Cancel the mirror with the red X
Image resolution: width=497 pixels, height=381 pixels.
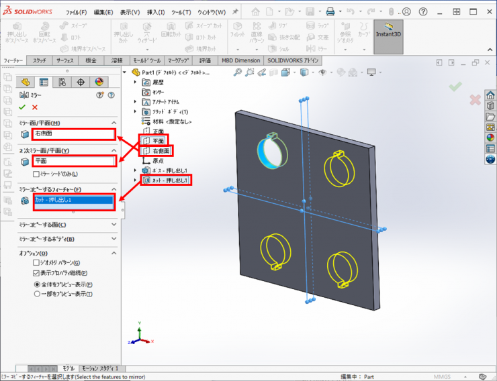(35, 107)
